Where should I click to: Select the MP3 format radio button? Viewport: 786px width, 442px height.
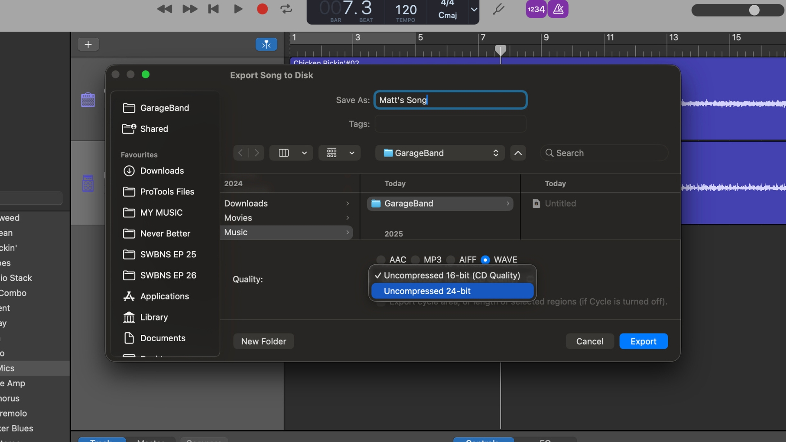tap(415, 259)
